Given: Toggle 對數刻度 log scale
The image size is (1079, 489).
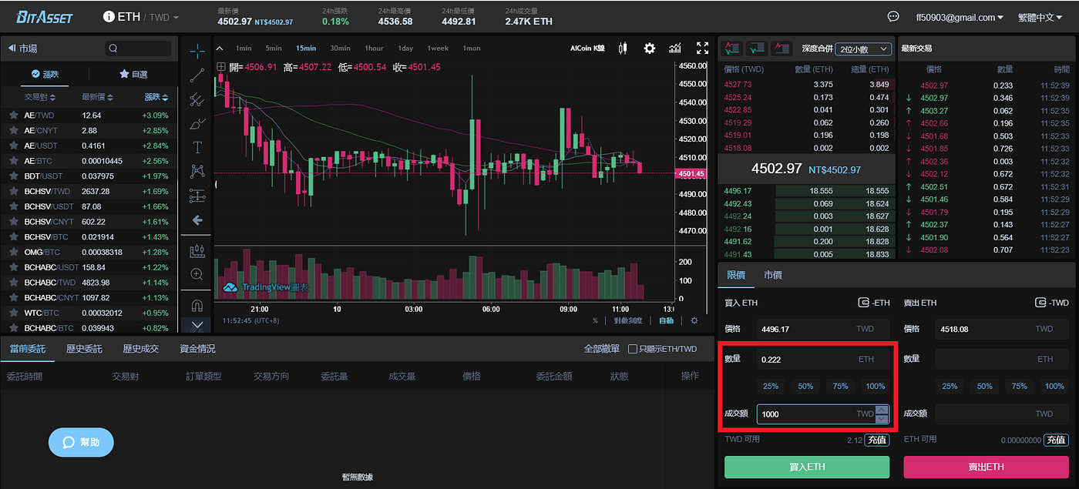Looking at the screenshot, I should (x=628, y=320).
